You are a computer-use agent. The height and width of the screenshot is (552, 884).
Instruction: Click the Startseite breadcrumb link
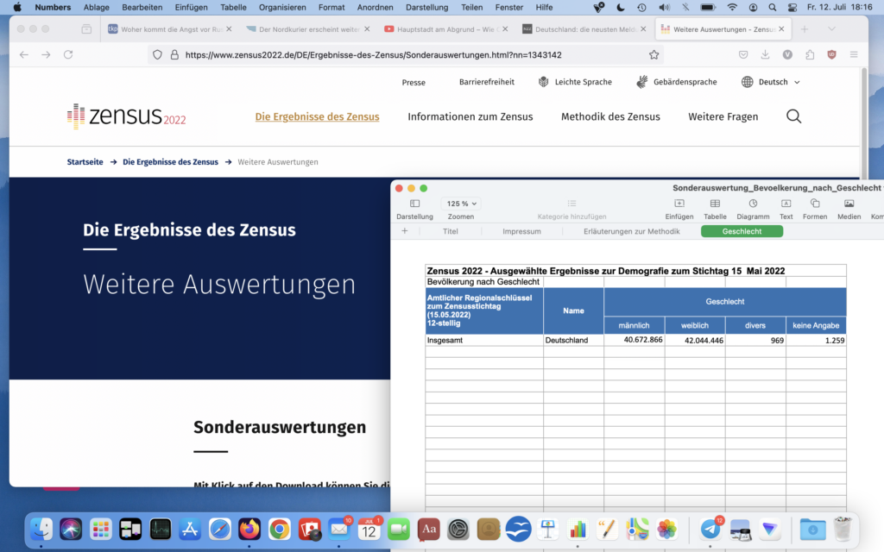[85, 162]
